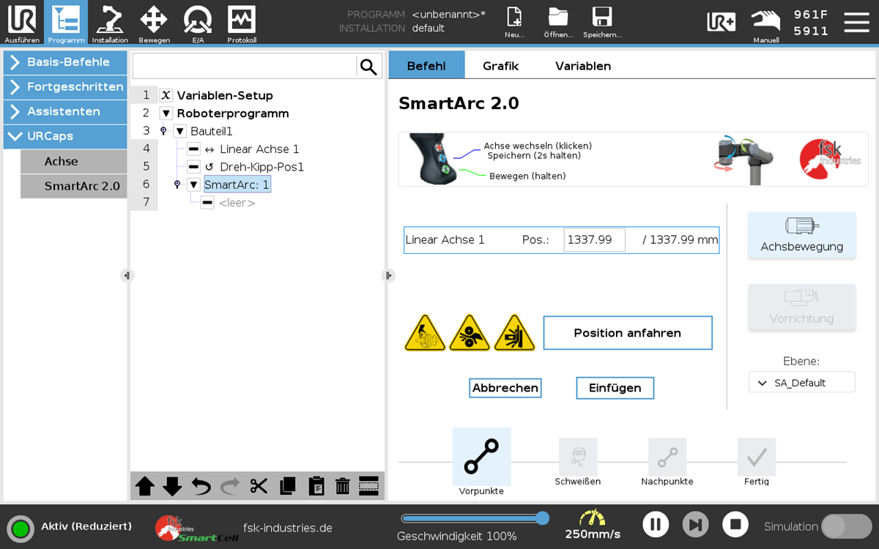This screenshot has width=879, height=549.
Task: Step the program forward
Action: coord(695,524)
